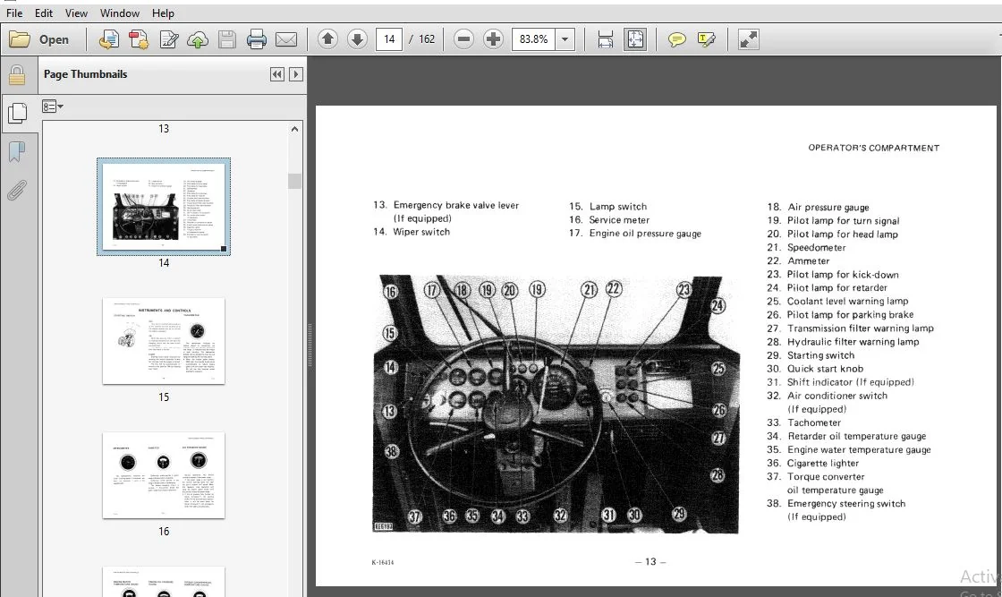Click the 'OPERATOR'S COMPARTMENT' page header
This screenshot has width=1002, height=597.
click(x=873, y=148)
